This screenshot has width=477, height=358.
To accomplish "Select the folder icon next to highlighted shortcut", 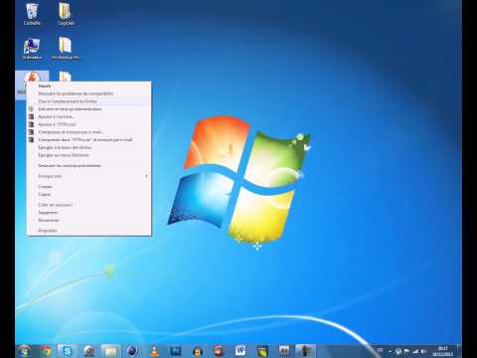I will click(x=65, y=77).
